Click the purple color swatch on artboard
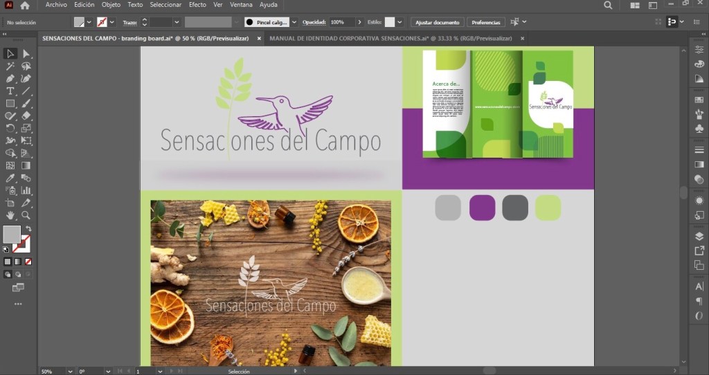Image resolution: width=709 pixels, height=375 pixels. [482, 208]
